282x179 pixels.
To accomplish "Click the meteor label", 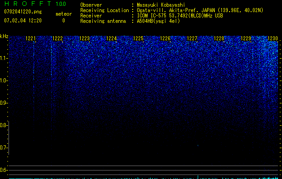I will (64, 14).
